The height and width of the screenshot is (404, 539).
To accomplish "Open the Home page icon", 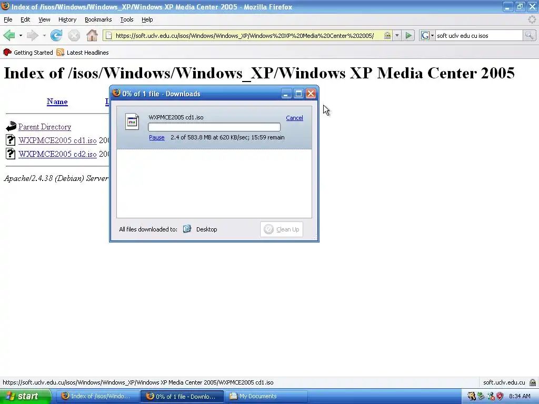I will point(92,35).
